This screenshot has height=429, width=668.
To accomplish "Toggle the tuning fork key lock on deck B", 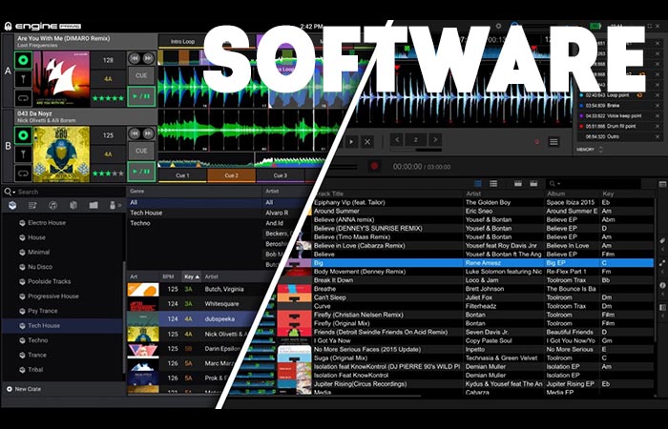I will click(24, 154).
